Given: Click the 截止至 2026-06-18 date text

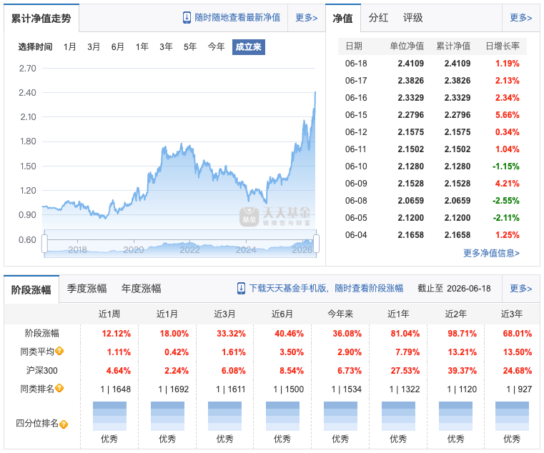Looking at the screenshot, I should pos(454,289).
